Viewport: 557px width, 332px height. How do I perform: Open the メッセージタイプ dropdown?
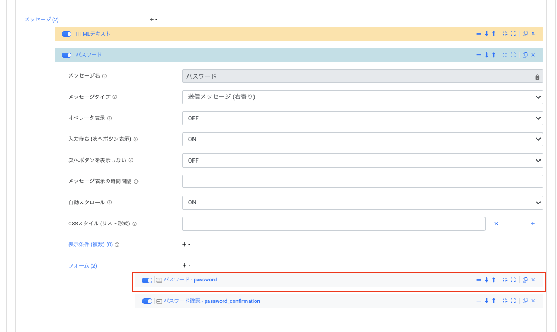[x=362, y=97]
